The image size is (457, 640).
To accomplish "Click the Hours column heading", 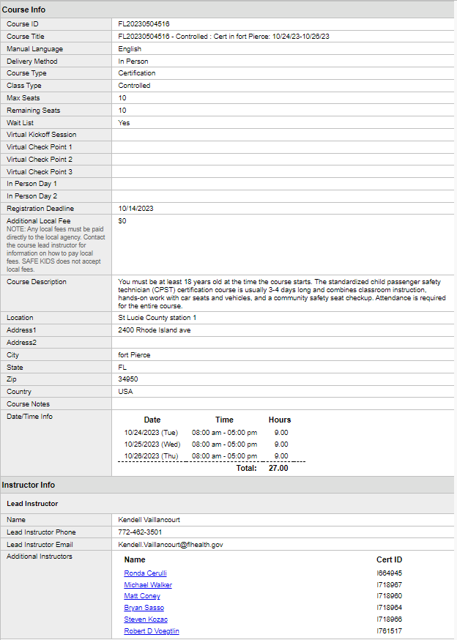I will tap(280, 420).
